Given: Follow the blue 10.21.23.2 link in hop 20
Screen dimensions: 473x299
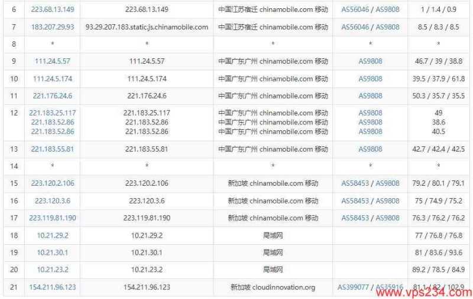Looking at the screenshot, I should click(53, 270).
